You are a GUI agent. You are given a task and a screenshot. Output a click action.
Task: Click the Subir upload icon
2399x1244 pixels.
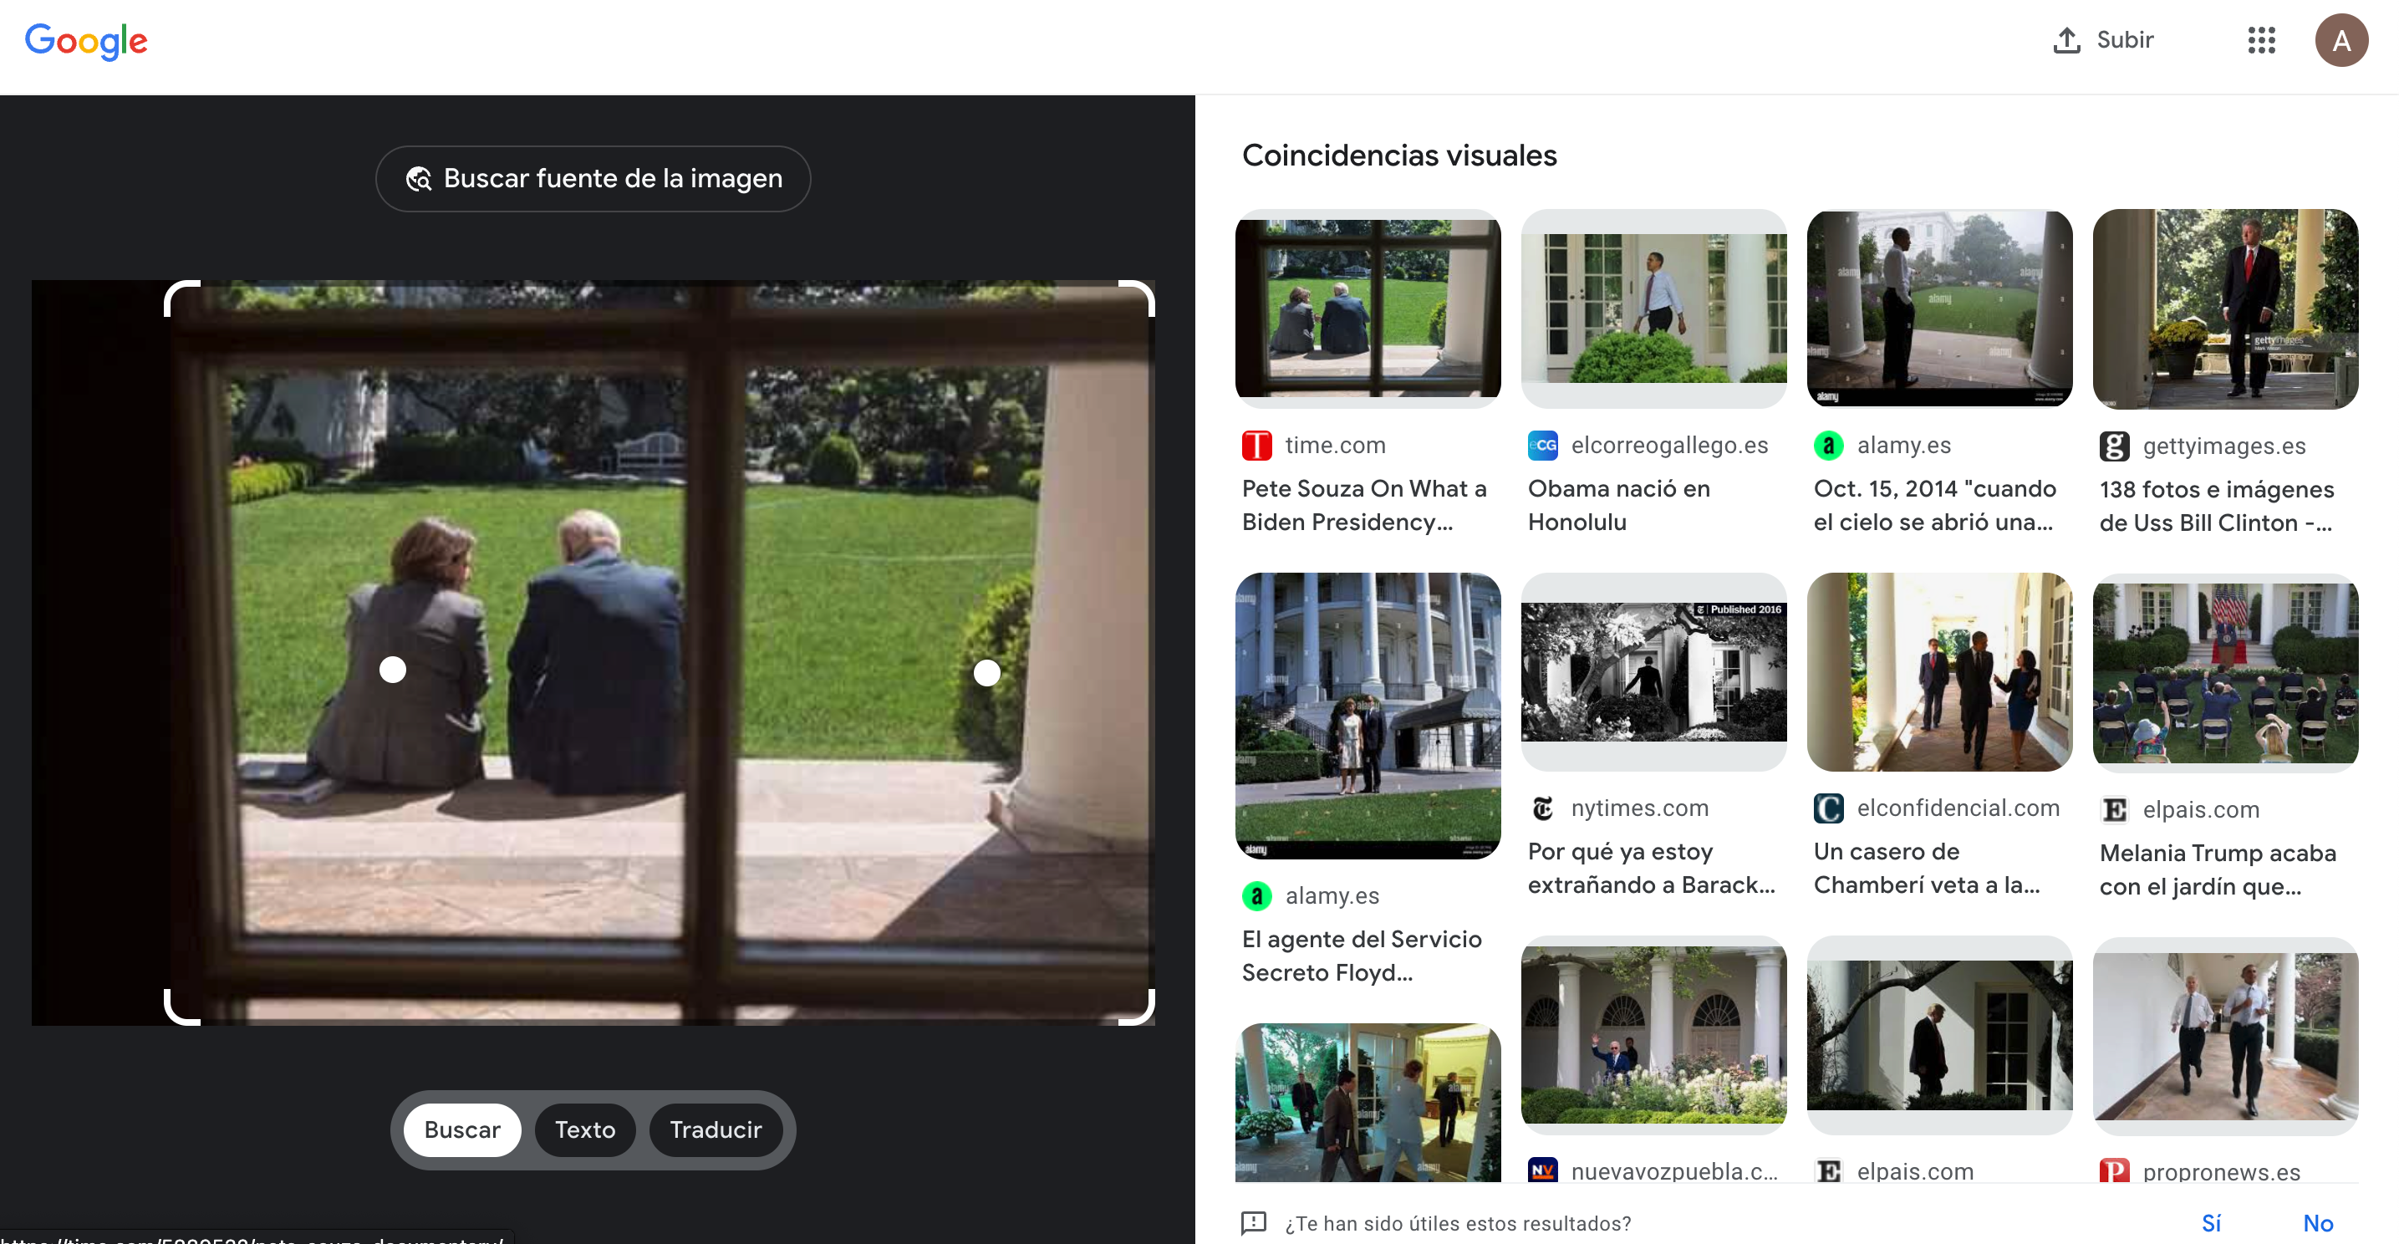tap(2066, 40)
